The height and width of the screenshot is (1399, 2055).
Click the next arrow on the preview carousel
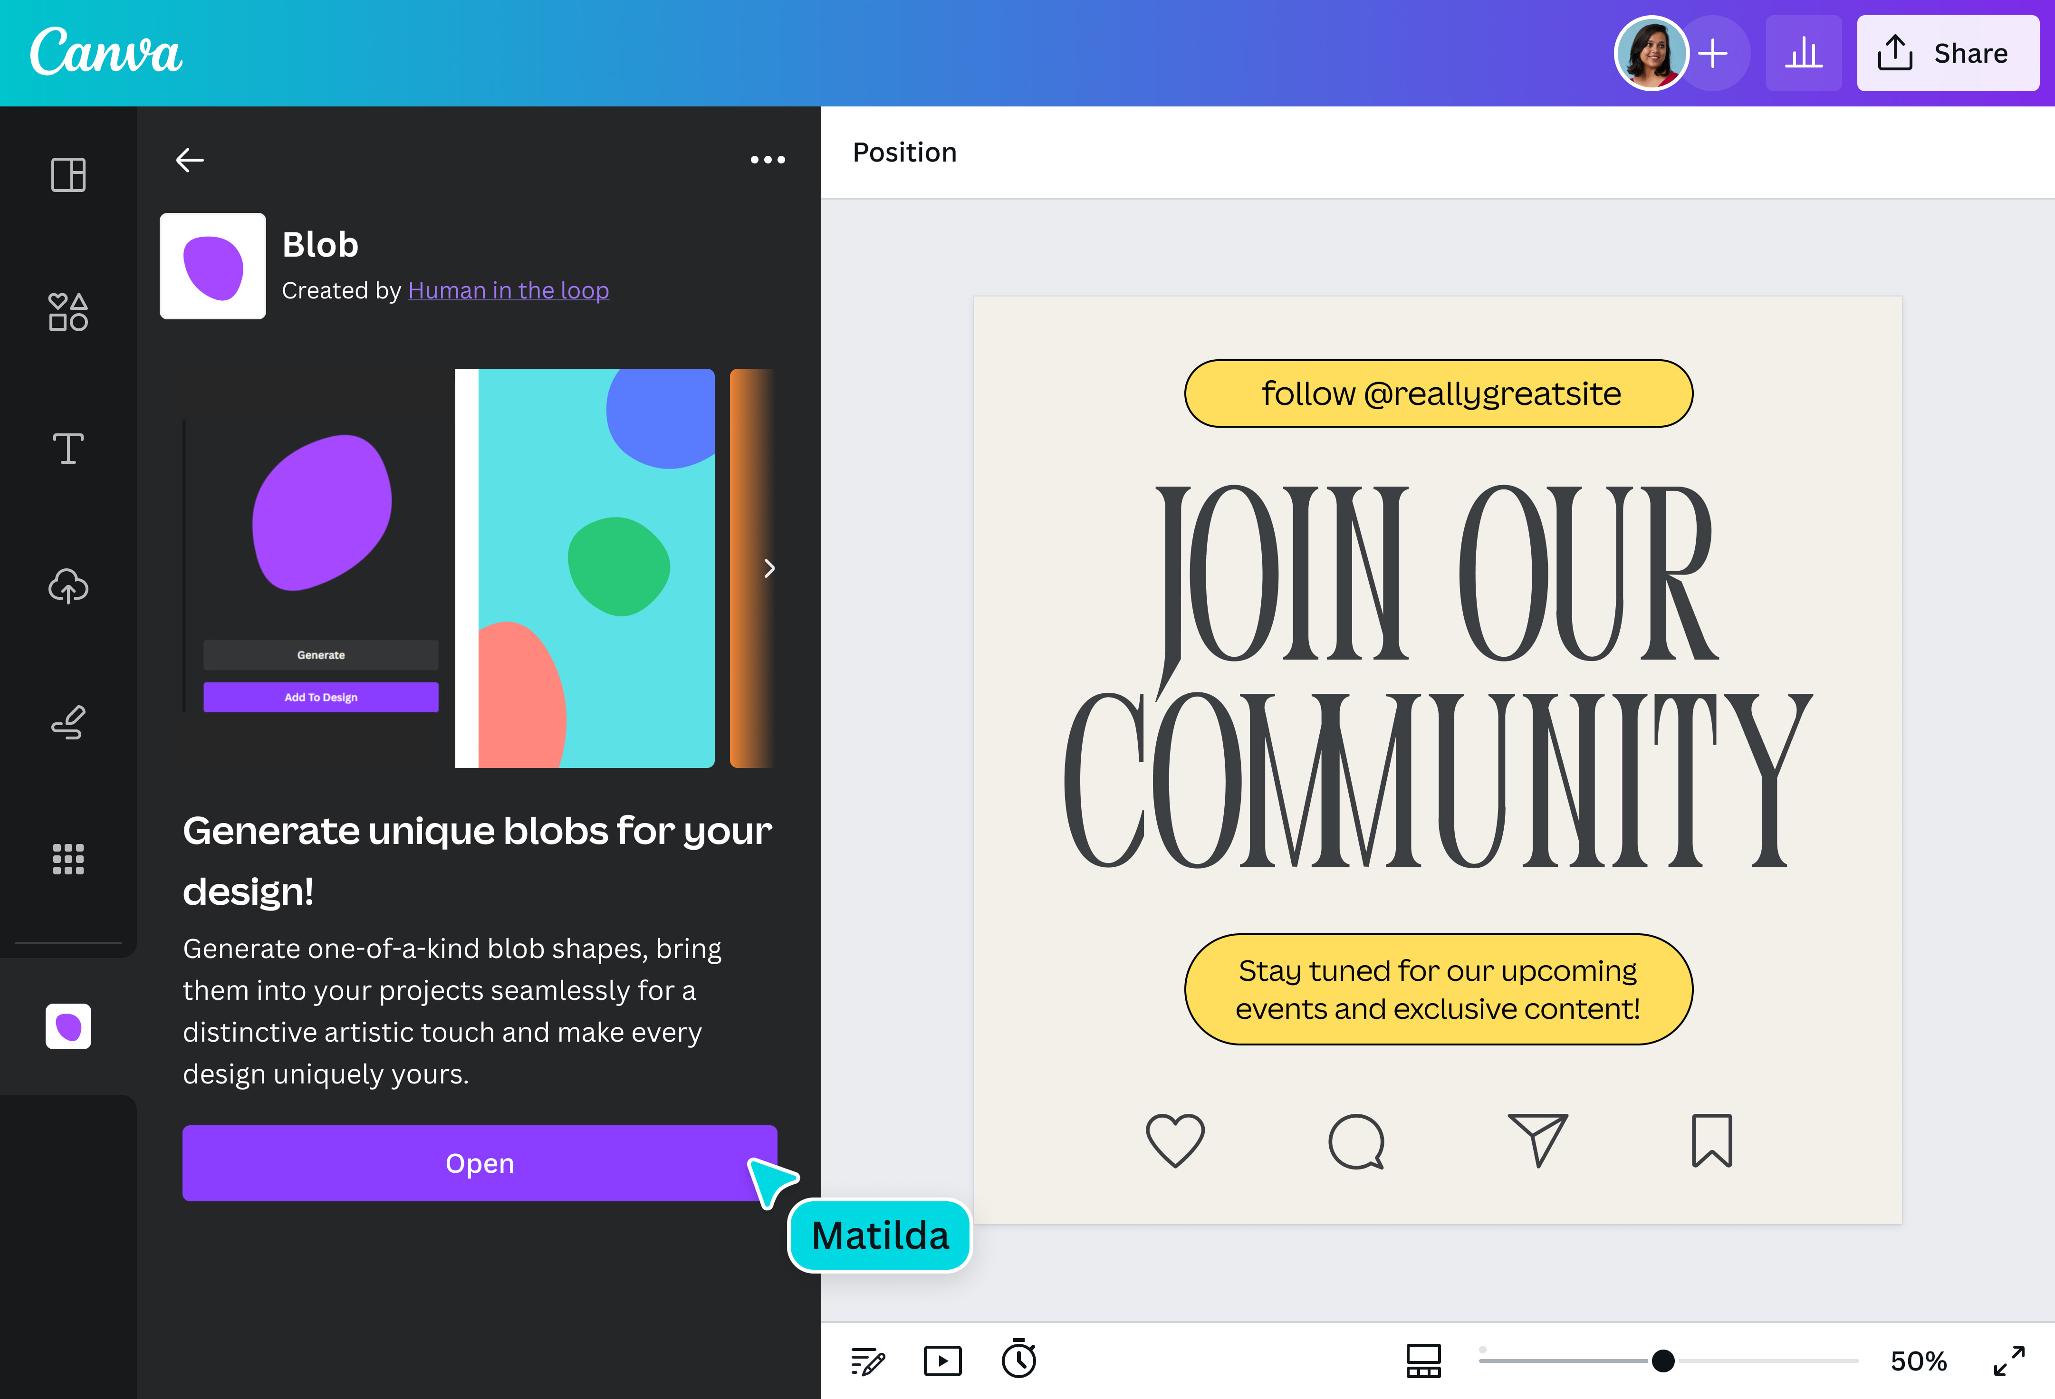click(x=769, y=569)
